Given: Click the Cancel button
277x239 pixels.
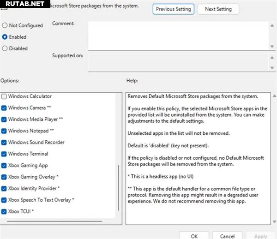Looking at the screenshot, I should (x=227, y=236).
